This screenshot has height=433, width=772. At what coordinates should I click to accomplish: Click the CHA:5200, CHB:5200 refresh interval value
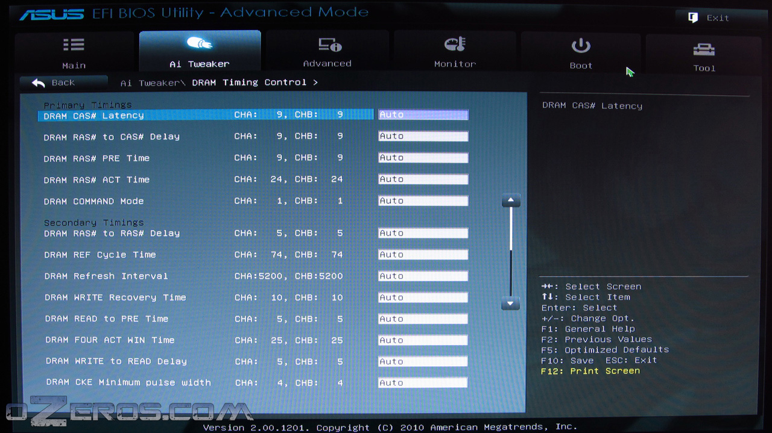289,276
